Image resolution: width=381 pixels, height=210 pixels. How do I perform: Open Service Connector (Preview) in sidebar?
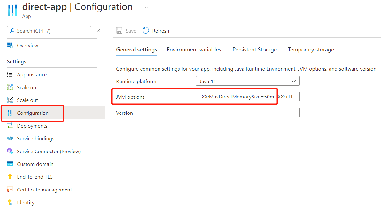coord(49,151)
